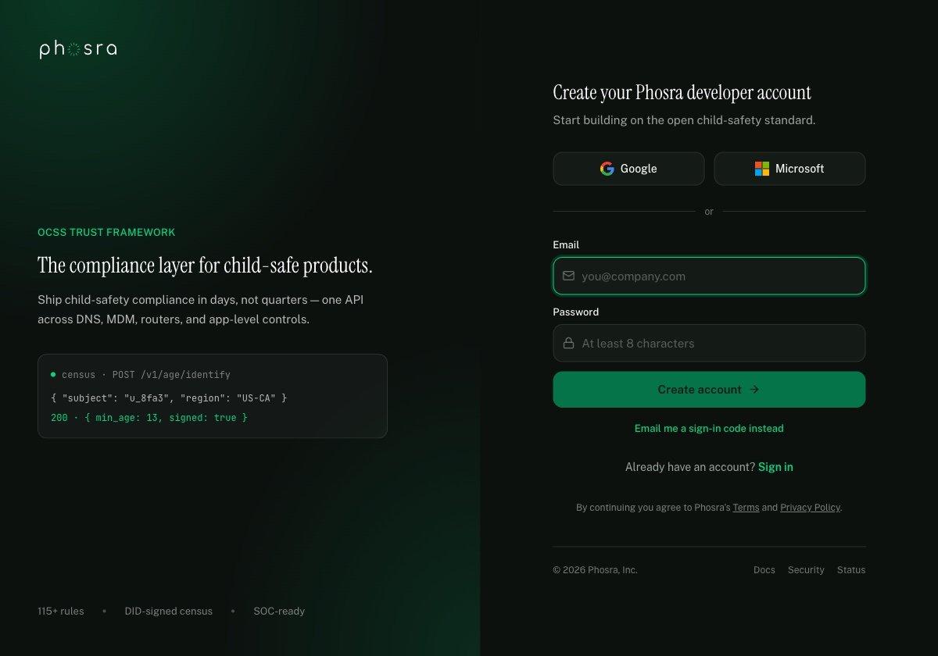Focus the Password input field
This screenshot has height=656, width=938.
coord(709,343)
